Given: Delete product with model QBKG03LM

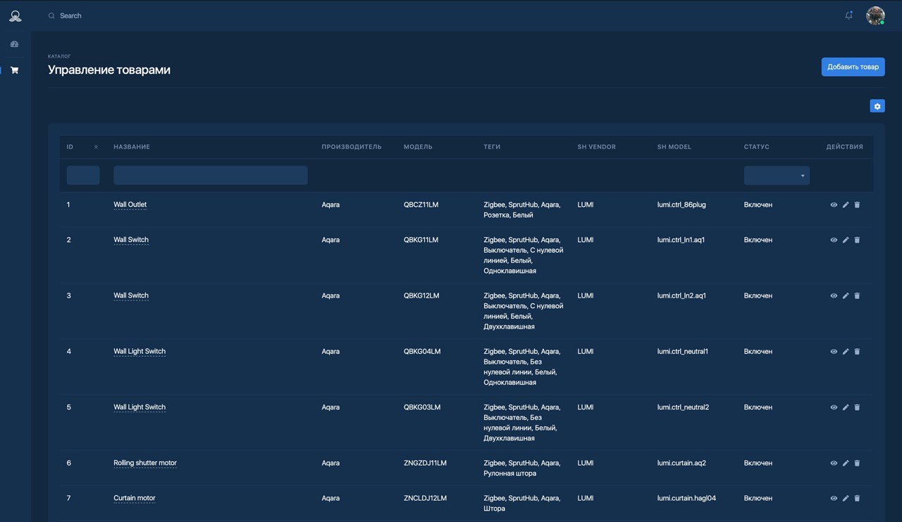Looking at the screenshot, I should [x=857, y=407].
